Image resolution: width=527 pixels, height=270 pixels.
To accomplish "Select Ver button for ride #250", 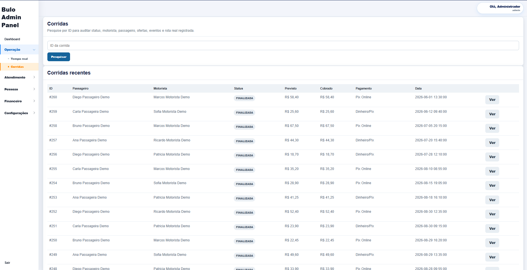I will 492,243.
